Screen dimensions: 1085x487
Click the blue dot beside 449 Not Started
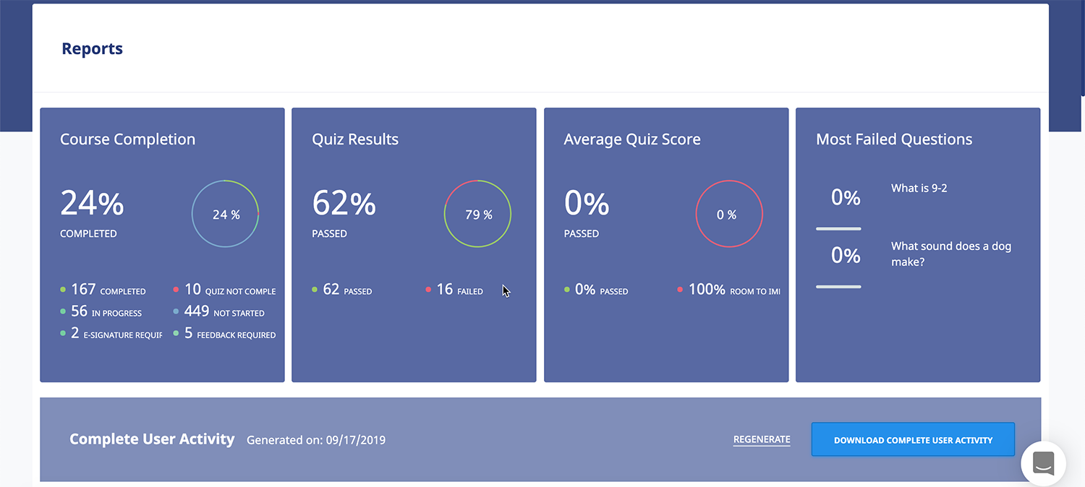(176, 311)
